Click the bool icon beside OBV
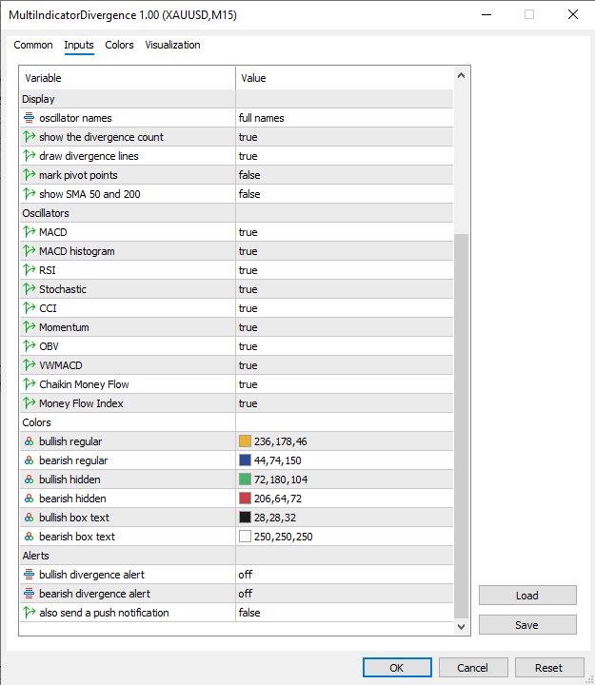Viewport: 595px width, 685px height. click(x=29, y=346)
